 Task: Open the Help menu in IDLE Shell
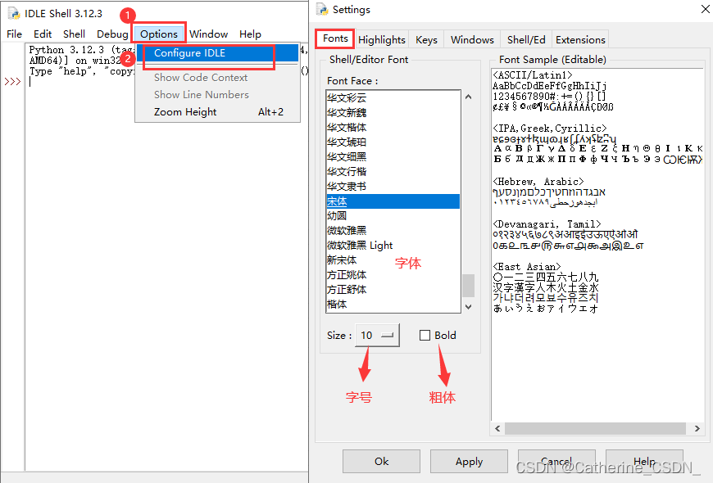tap(250, 34)
